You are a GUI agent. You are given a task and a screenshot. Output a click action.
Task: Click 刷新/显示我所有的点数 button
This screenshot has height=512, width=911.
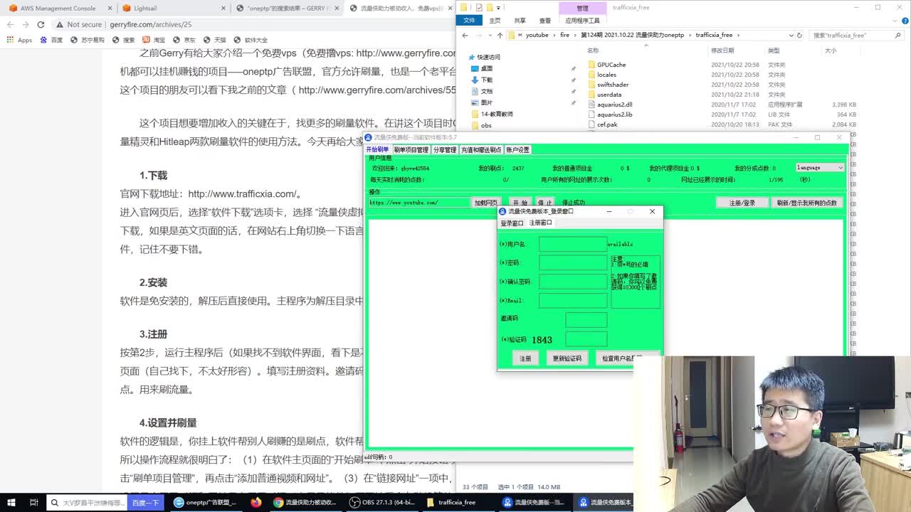point(807,203)
